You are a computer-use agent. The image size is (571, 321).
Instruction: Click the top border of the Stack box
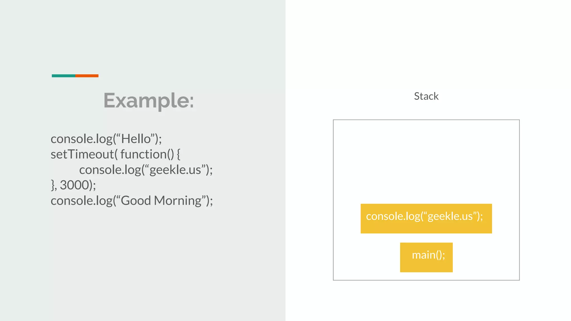[426, 120]
